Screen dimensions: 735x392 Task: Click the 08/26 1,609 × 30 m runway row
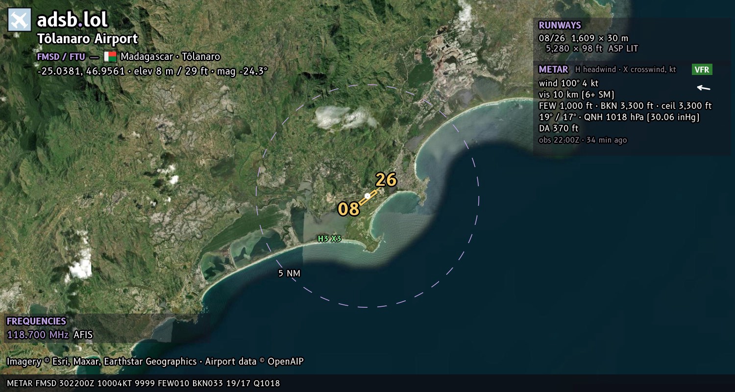(x=583, y=38)
